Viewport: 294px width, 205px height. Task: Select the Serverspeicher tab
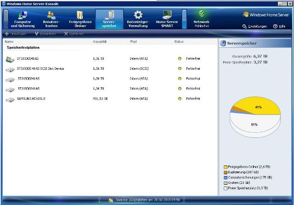click(x=109, y=19)
